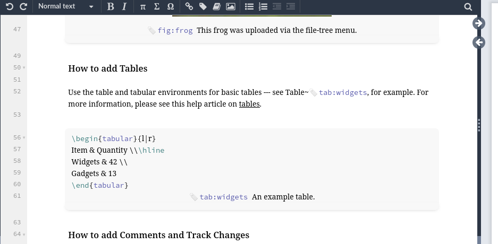Insert citation using book icon
498x244 pixels.
click(217, 6)
